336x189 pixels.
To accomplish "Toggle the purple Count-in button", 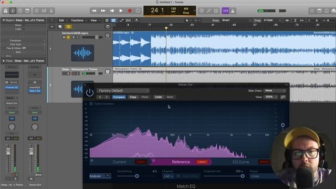I will [x=225, y=10].
